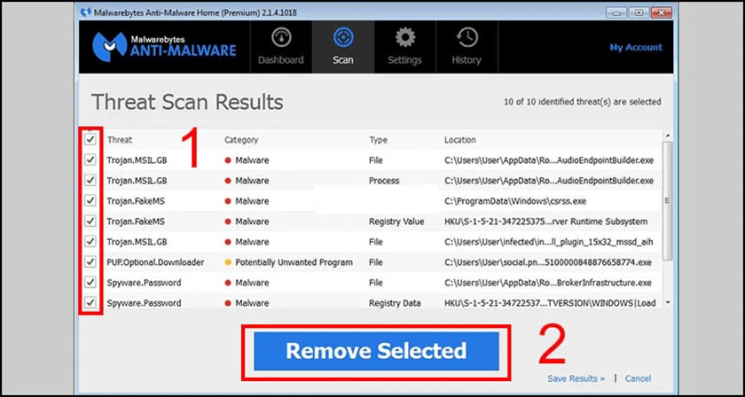Click the Save Results link
Image resolution: width=745 pixels, height=397 pixels.
[x=576, y=378]
